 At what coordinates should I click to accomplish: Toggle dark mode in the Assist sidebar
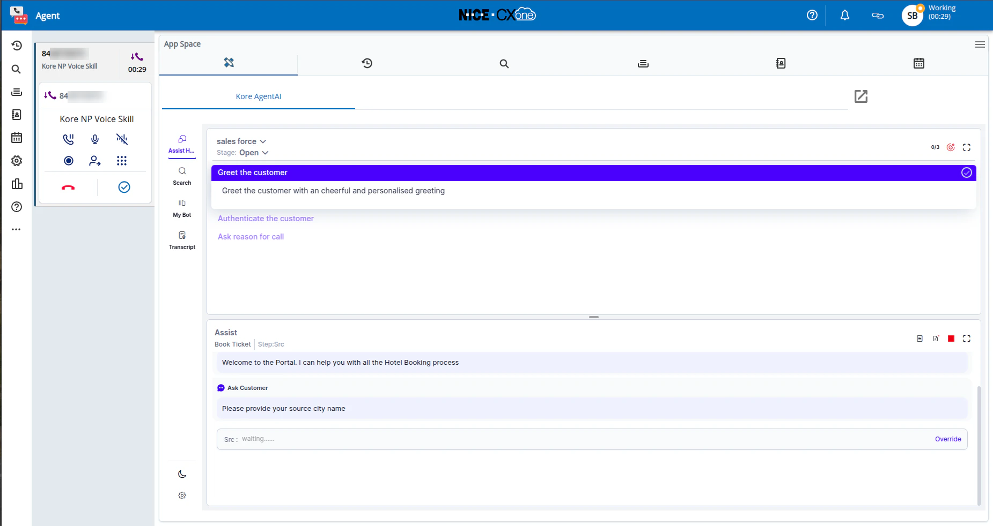click(x=182, y=474)
